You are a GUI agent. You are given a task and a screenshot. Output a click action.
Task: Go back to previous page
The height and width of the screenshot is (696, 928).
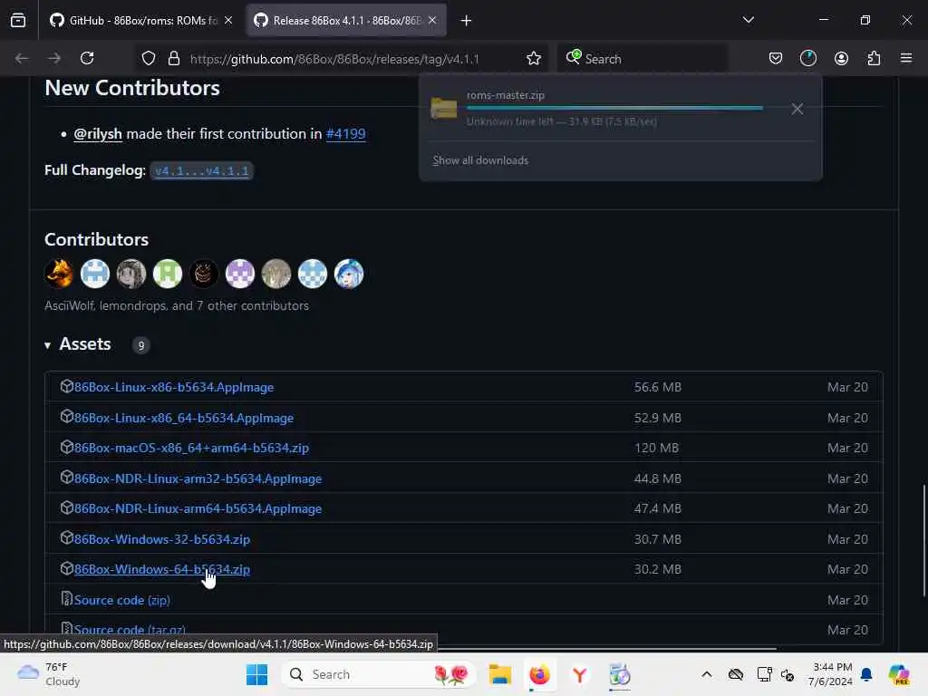click(22, 58)
